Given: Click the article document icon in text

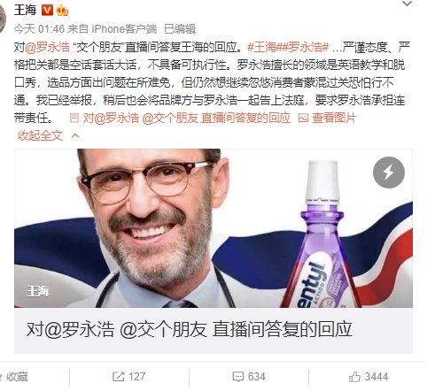Looking at the screenshot, I should [74, 118].
